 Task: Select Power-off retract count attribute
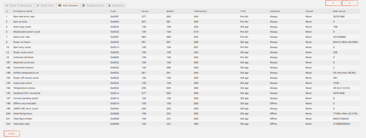[26, 78]
